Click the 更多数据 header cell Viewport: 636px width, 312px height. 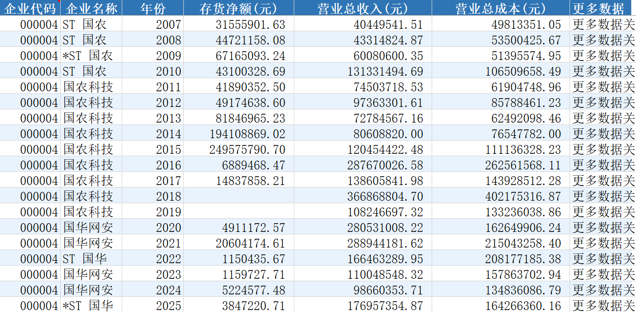(x=603, y=8)
